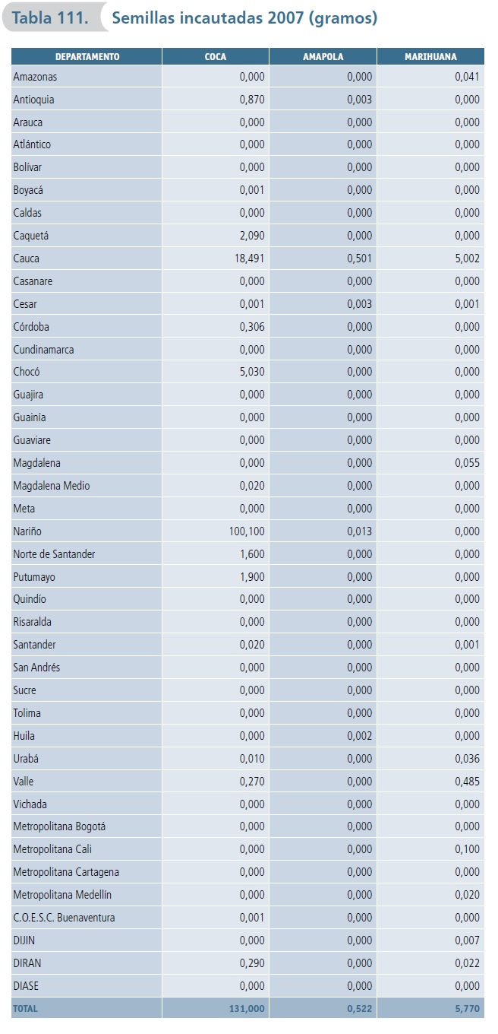
Task: Select the Cauca amapola value 0,501
Action: pos(360,258)
